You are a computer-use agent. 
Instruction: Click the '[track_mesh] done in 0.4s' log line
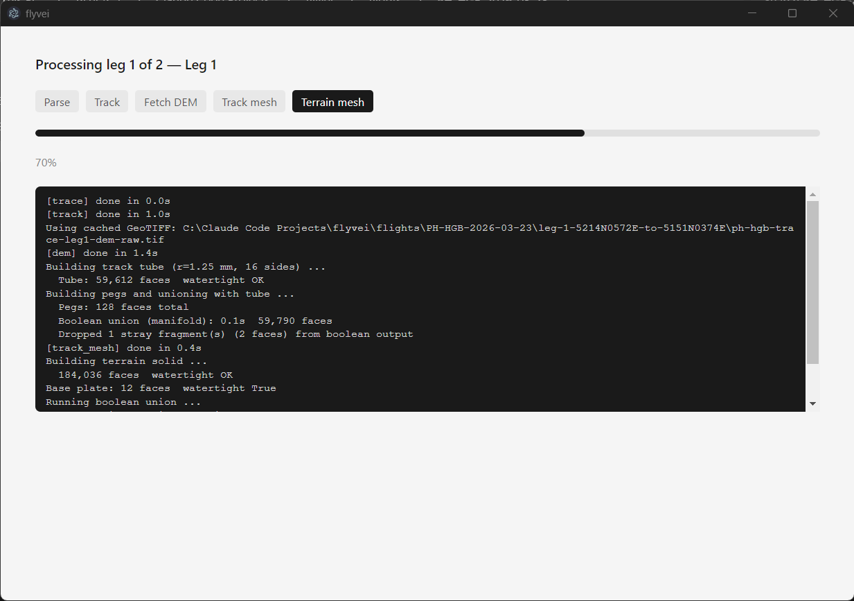click(123, 348)
